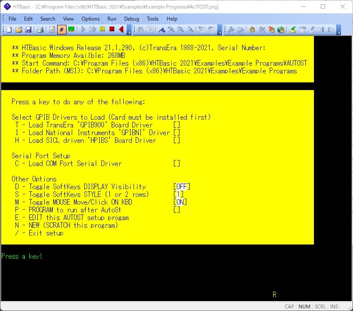Click the first flag-with-arrow bookmark icon
The image size is (353, 311).
click(x=171, y=30)
